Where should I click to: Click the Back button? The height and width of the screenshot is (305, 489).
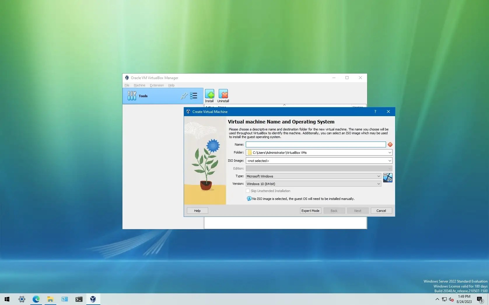point(334,211)
